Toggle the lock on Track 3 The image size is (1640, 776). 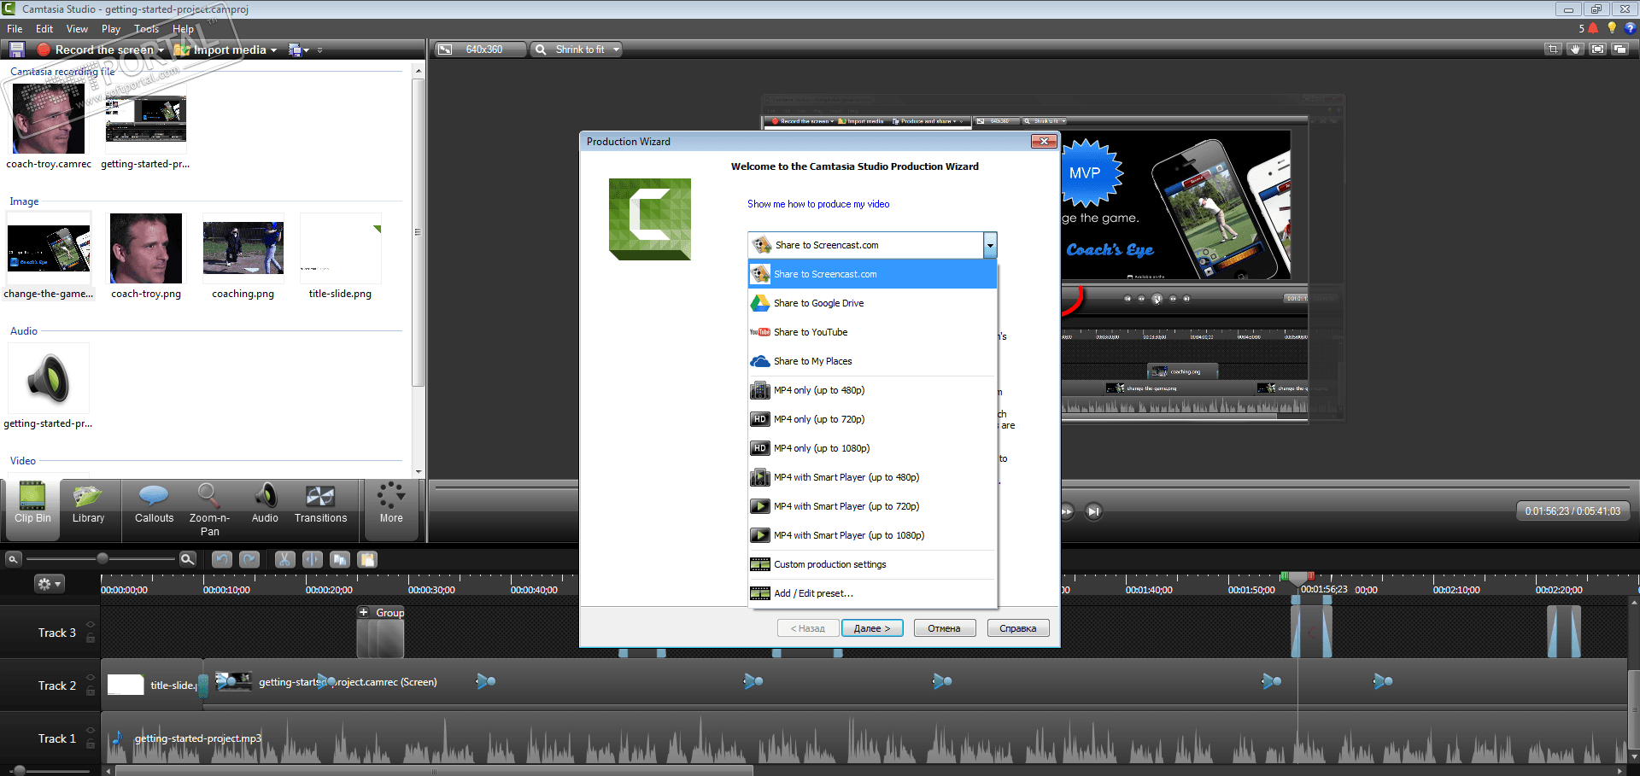(x=91, y=638)
